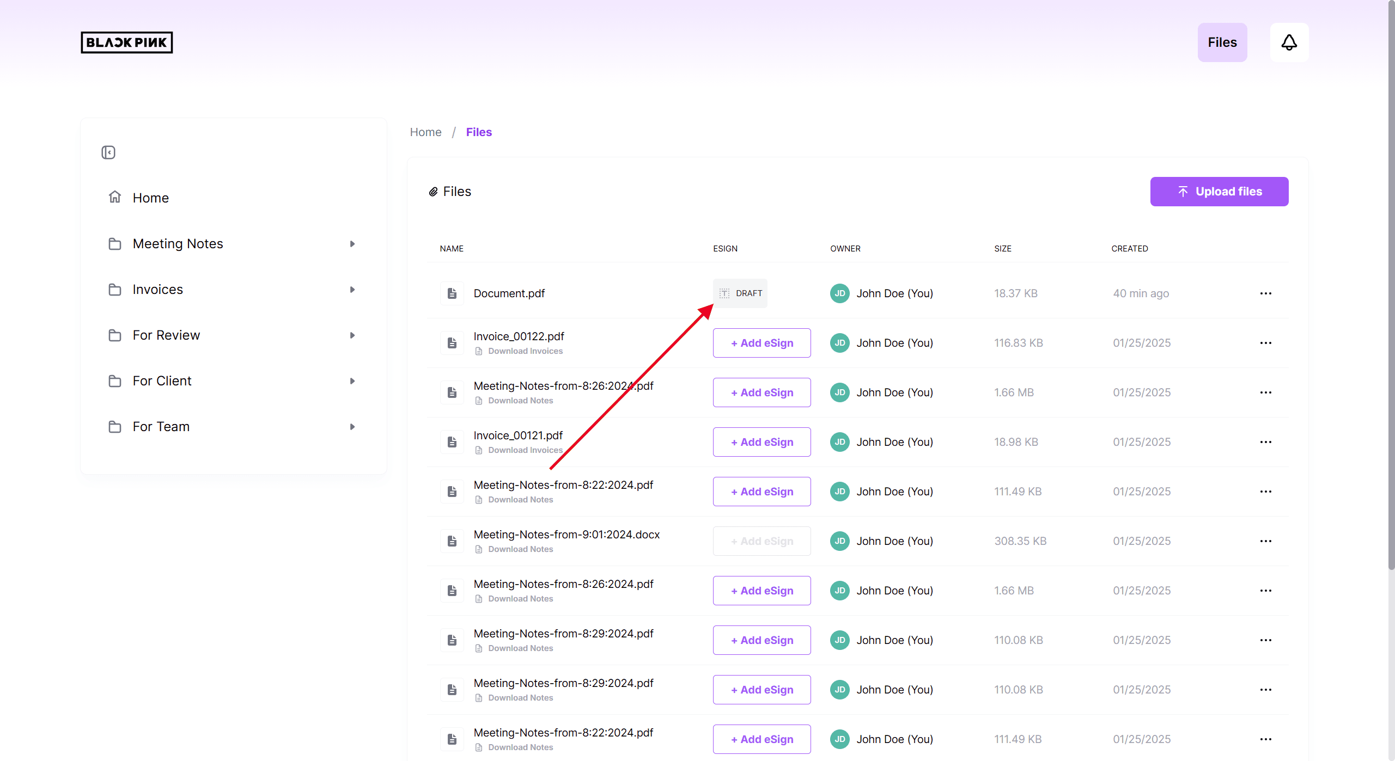This screenshot has width=1395, height=761.
Task: Open the ellipsis menu for Meeting-Notes-from-9:01:2024.docx
Action: [x=1265, y=541]
